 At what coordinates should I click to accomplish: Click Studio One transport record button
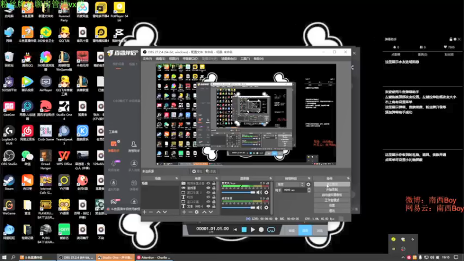tap(261, 230)
